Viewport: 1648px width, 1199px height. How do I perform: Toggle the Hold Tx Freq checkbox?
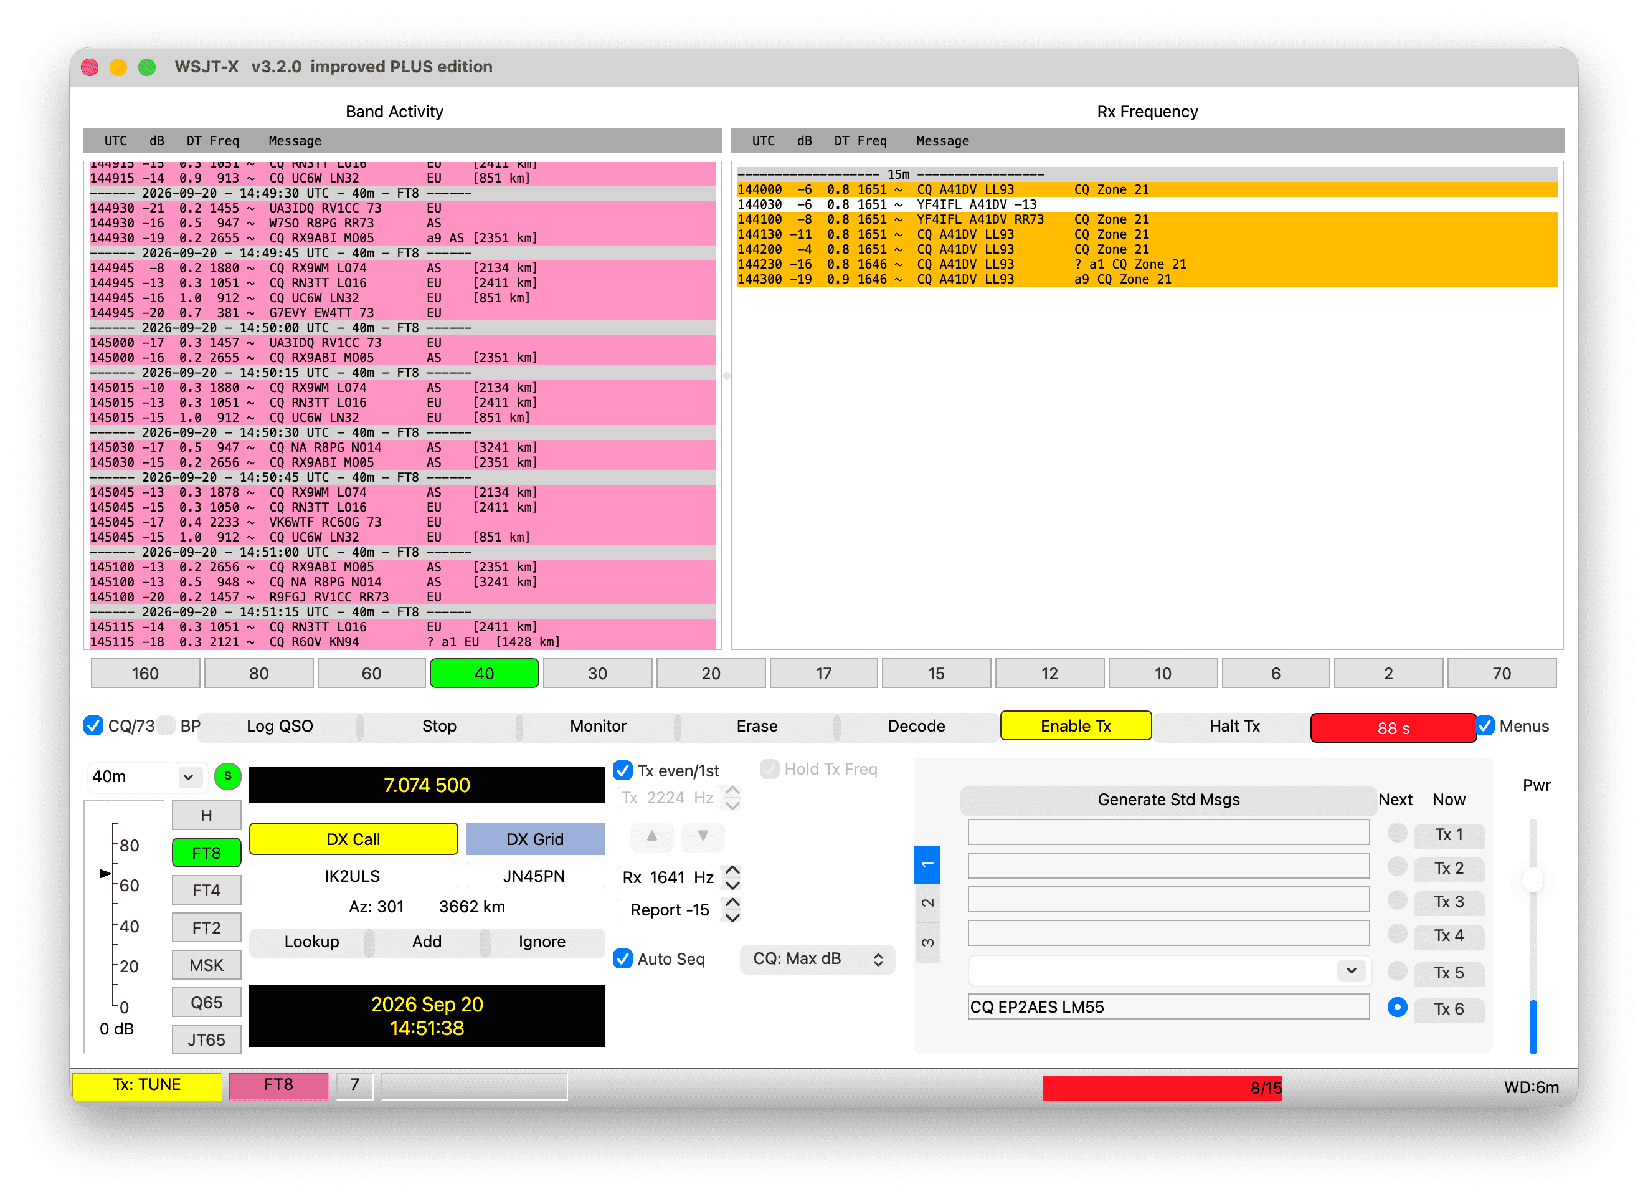770,769
